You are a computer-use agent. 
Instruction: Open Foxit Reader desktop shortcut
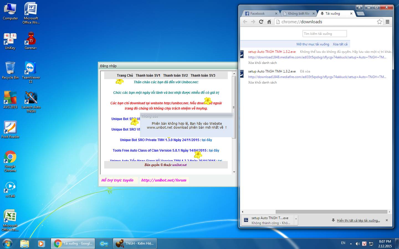coord(10,129)
